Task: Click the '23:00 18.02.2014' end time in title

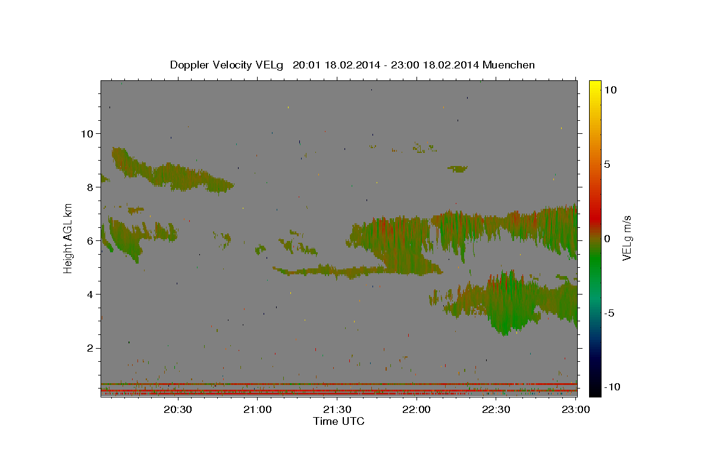Action: pos(434,65)
